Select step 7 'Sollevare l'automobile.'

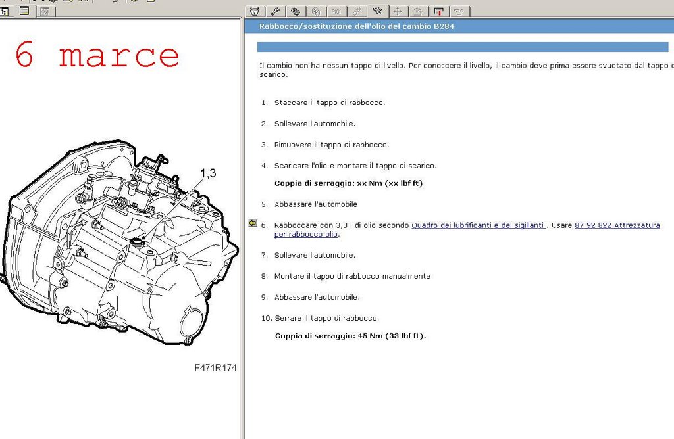315,255
